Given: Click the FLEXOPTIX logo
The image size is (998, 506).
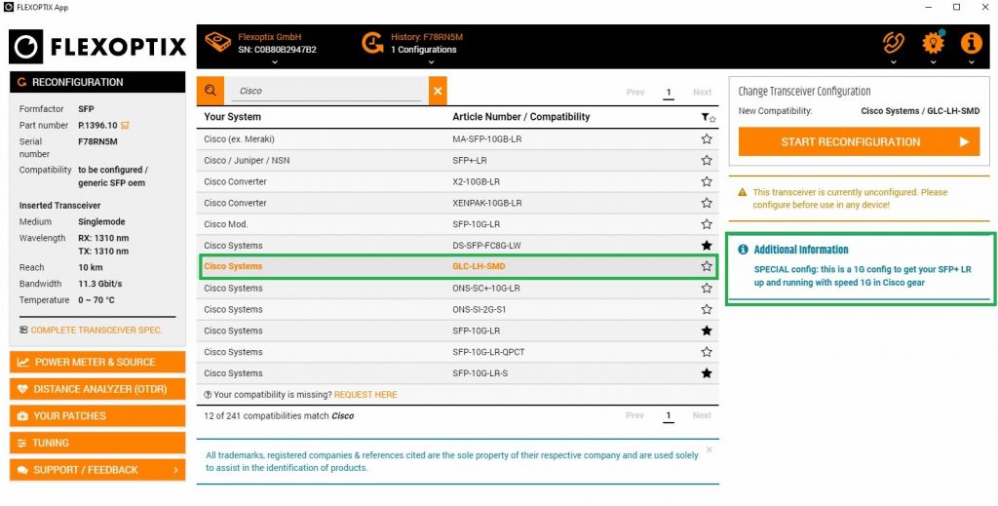Looking at the screenshot, I should 97,47.
